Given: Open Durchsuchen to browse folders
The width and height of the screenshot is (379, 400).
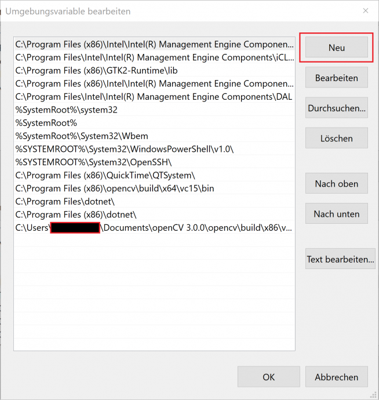Looking at the screenshot, I should point(336,108).
